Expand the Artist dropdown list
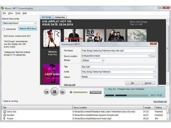171x128 pixels. point(154,72)
